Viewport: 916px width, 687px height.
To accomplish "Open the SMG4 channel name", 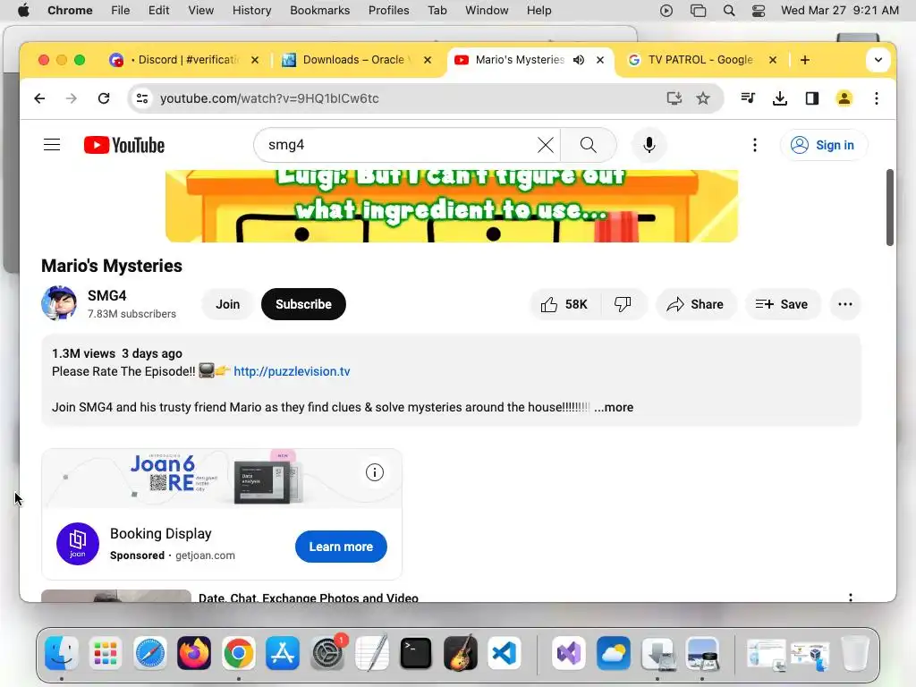I will pos(107,295).
